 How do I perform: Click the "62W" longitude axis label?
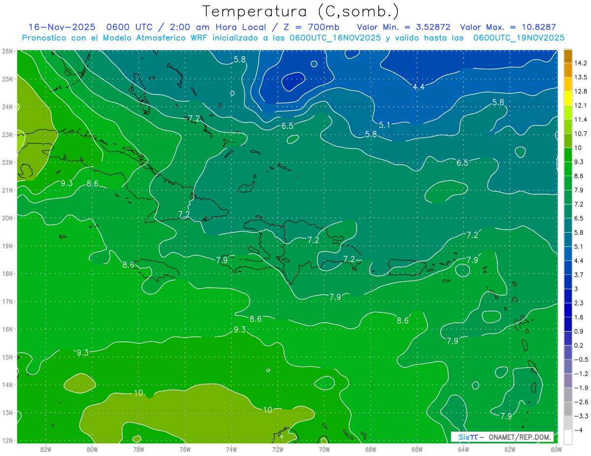pos(510,449)
